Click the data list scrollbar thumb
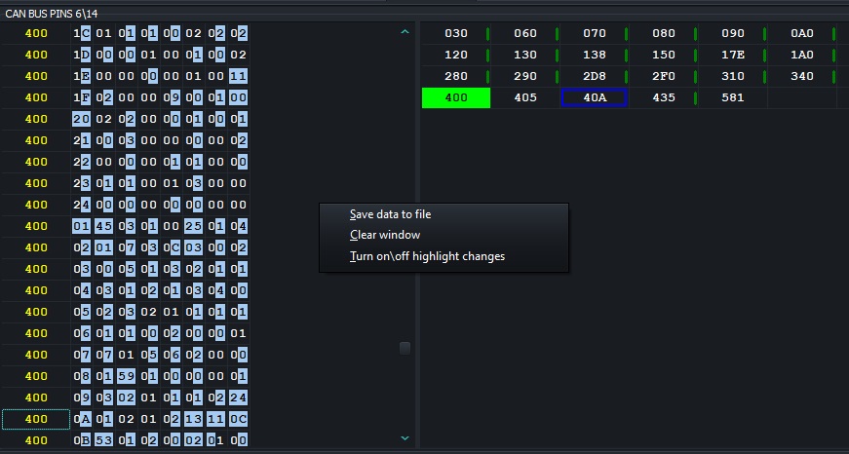849x454 pixels. tap(405, 348)
